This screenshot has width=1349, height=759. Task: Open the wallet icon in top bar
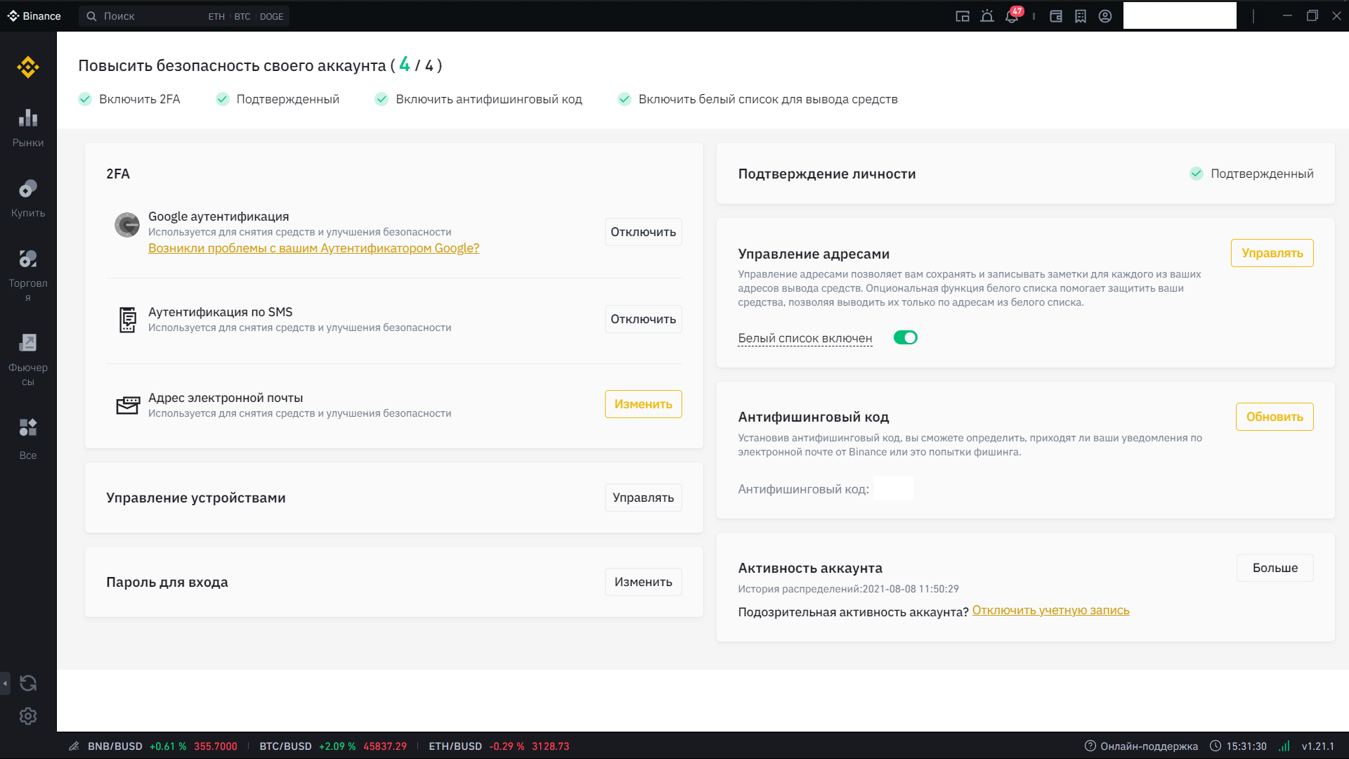1055,16
